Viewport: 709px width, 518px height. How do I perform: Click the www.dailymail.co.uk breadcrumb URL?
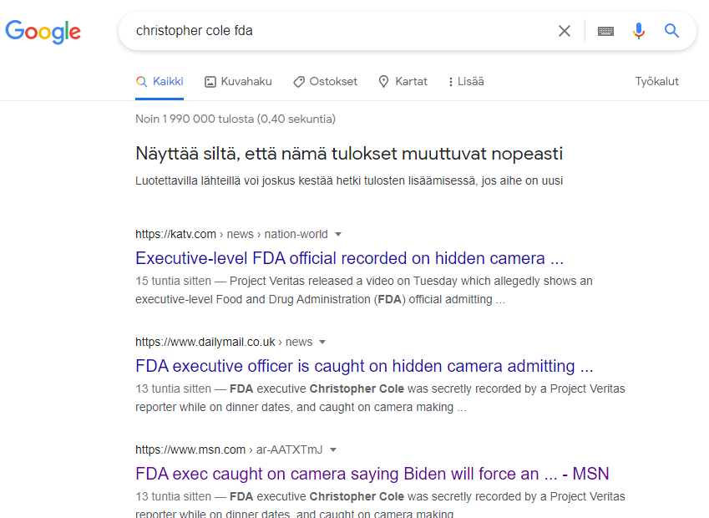(224, 342)
